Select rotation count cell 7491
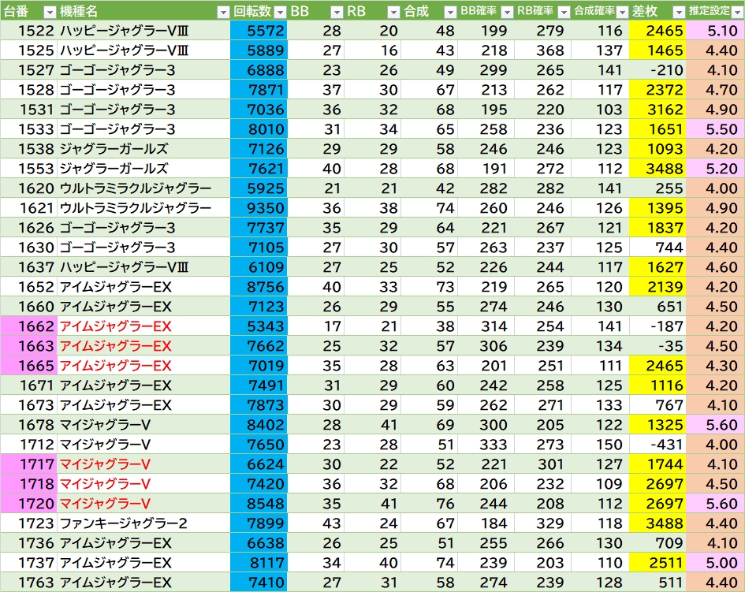 [x=259, y=385]
